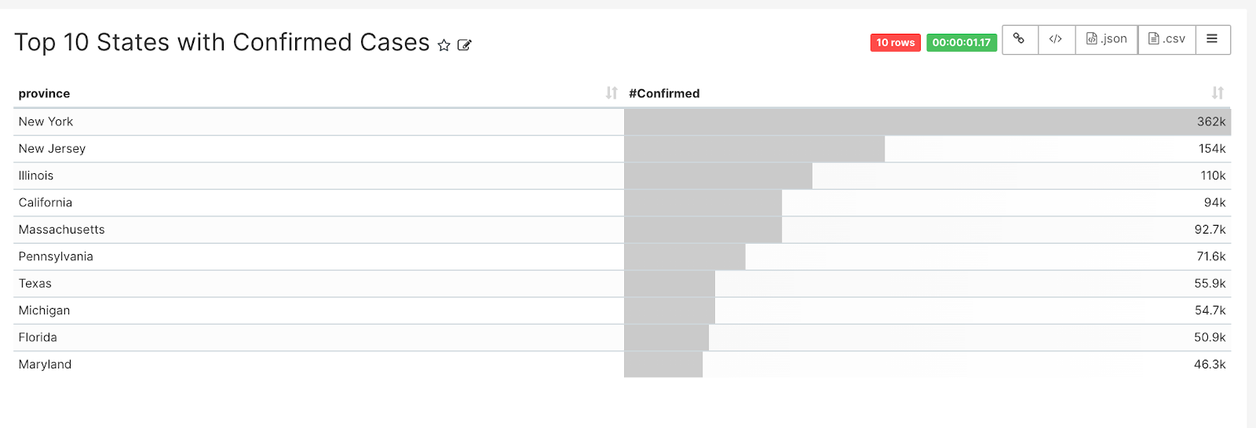Click the query execution time badge
This screenshot has height=428, width=1256.
coord(962,42)
